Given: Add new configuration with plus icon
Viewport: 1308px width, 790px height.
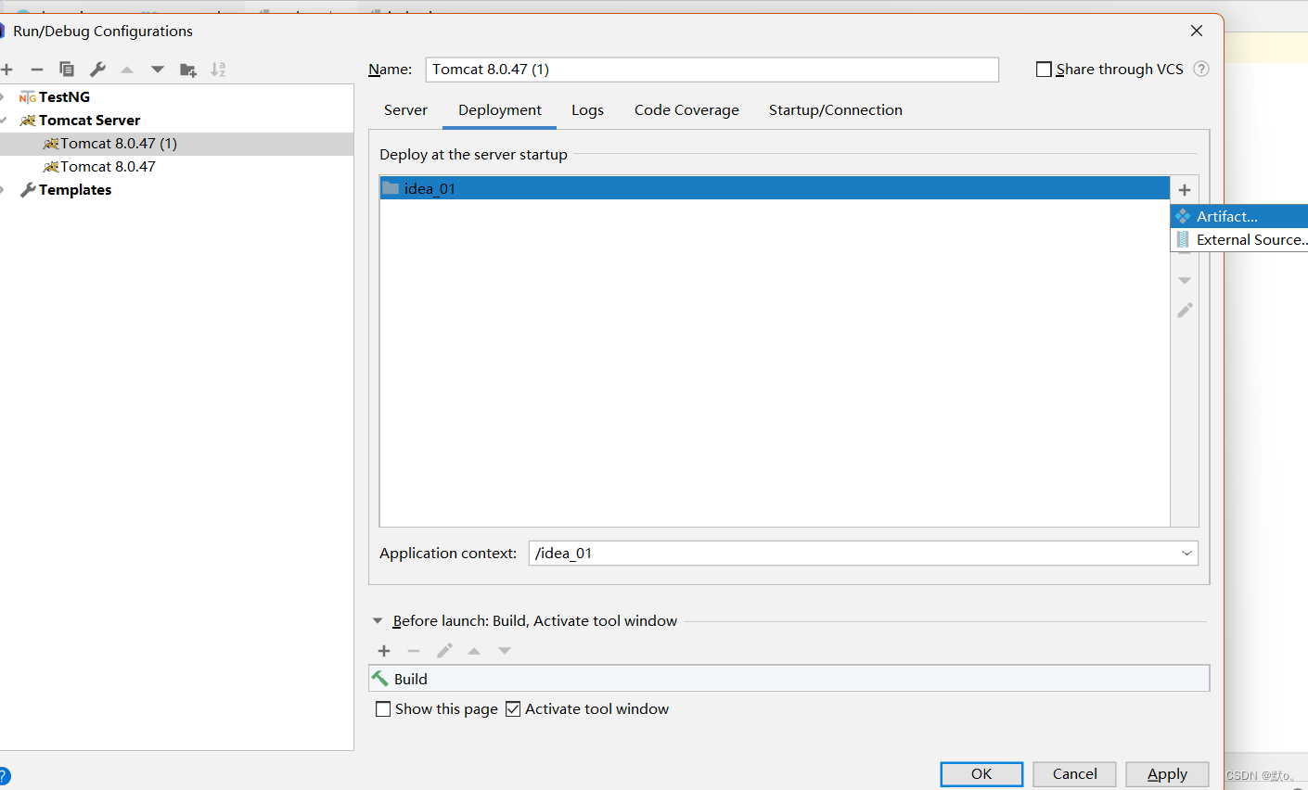Looking at the screenshot, I should point(6,70).
